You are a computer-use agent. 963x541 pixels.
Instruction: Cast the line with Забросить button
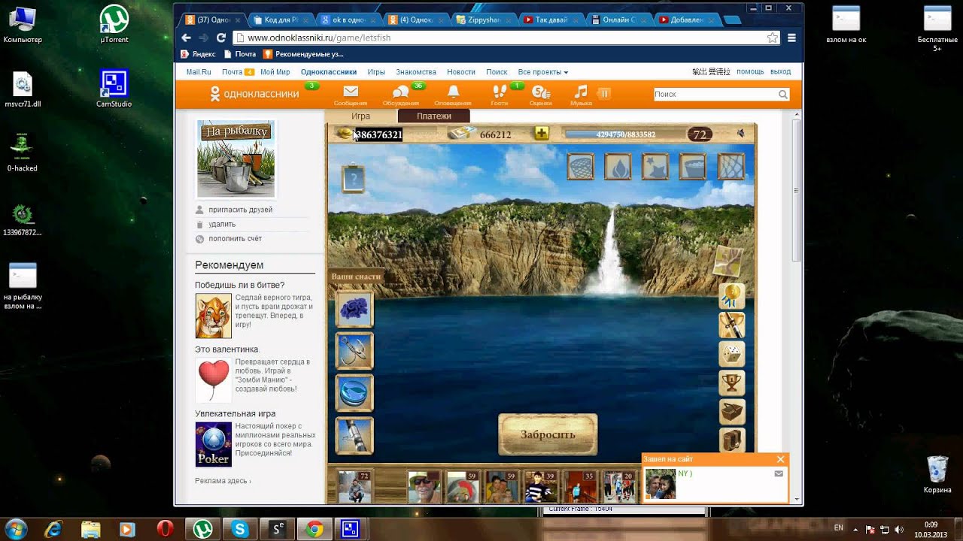coord(548,434)
